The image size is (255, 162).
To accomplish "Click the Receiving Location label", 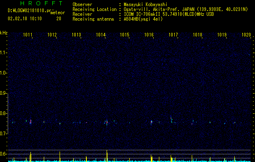I will (94, 9).
